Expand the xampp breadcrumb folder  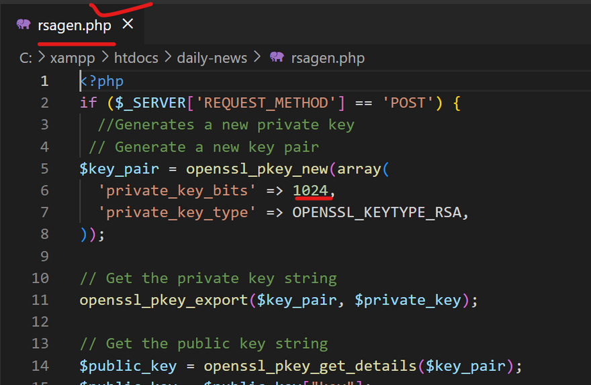pyautogui.click(x=72, y=58)
